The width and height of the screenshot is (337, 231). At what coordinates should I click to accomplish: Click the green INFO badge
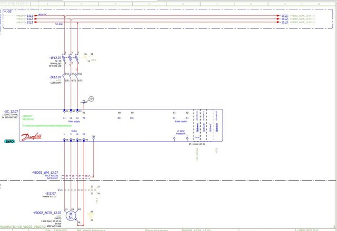[x=9, y=142]
